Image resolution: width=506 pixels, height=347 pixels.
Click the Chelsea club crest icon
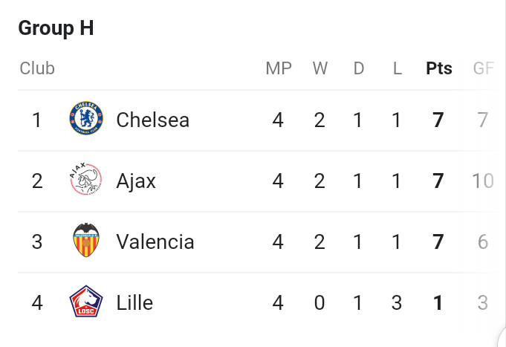point(86,118)
